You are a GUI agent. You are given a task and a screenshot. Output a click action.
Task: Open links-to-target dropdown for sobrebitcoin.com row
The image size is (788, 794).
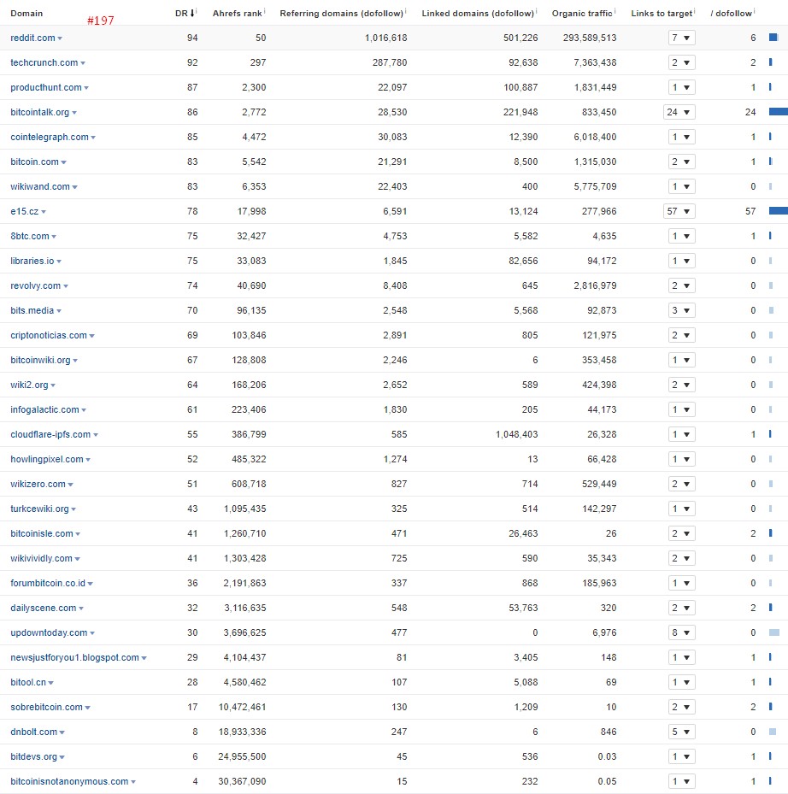682,708
